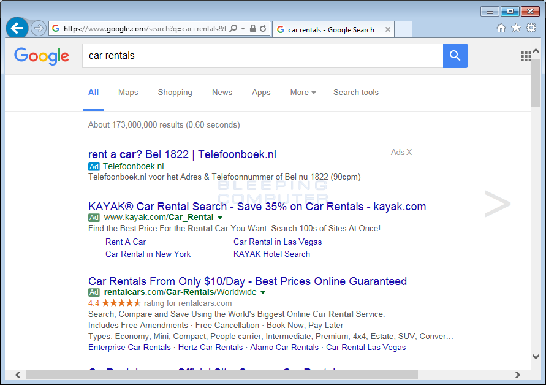Click the rentalcars.com/Car-Rentals/Worldwide green URL

tap(180, 292)
